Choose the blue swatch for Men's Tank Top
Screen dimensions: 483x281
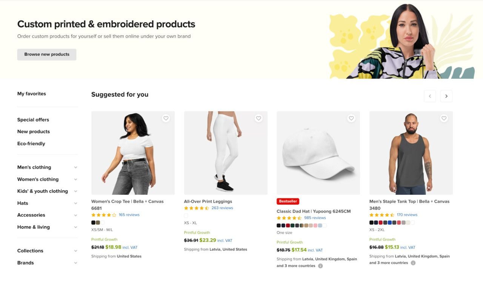(390, 223)
